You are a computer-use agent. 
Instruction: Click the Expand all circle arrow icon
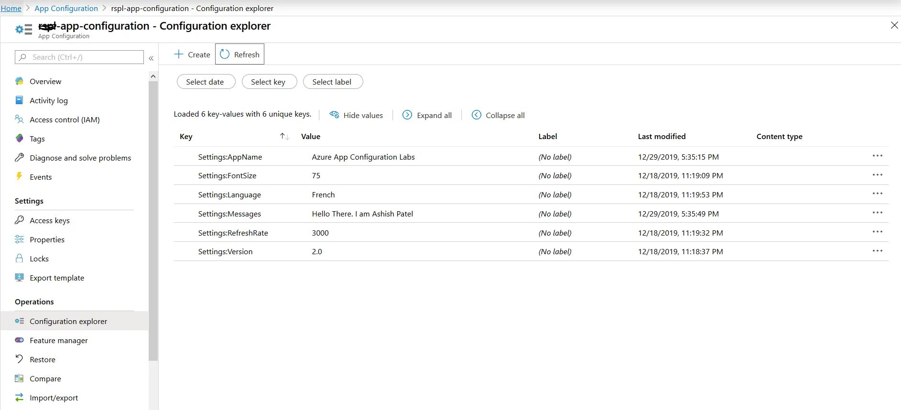407,115
